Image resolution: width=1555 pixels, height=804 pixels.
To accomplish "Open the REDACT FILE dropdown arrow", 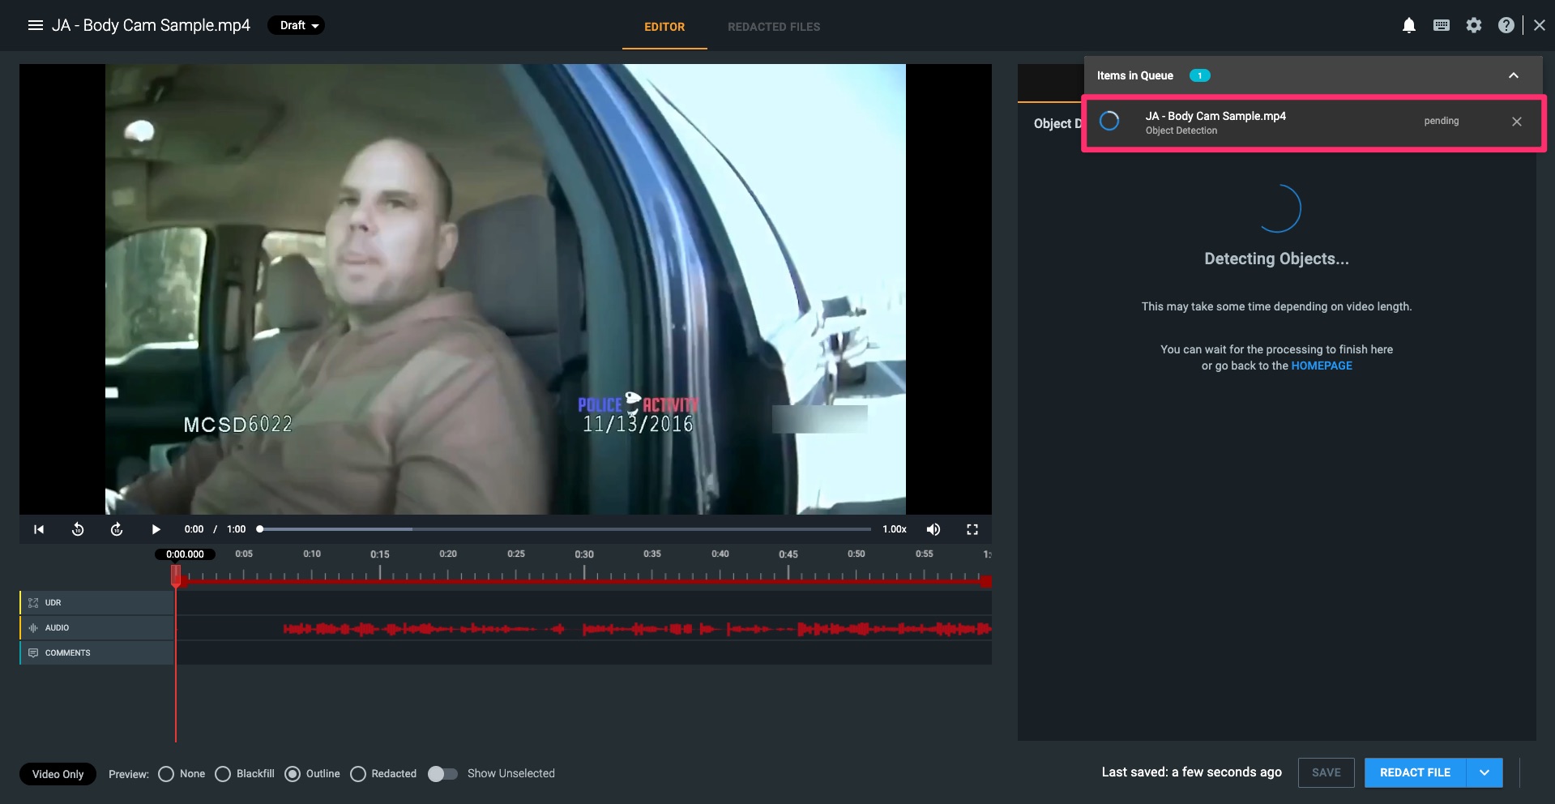I will 1485,772.
